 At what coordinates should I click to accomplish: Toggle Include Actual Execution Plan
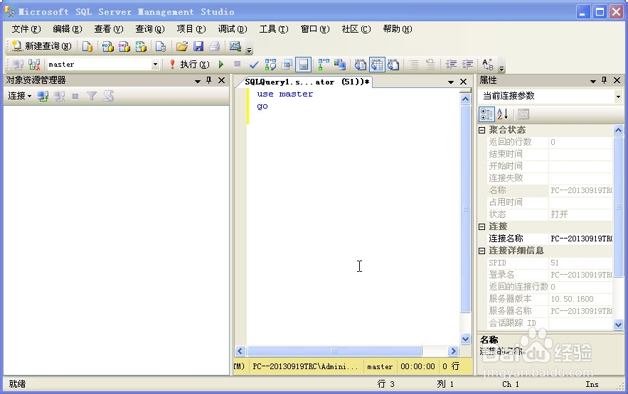[x=323, y=65]
